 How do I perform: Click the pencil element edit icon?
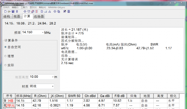(x=46, y=11)
